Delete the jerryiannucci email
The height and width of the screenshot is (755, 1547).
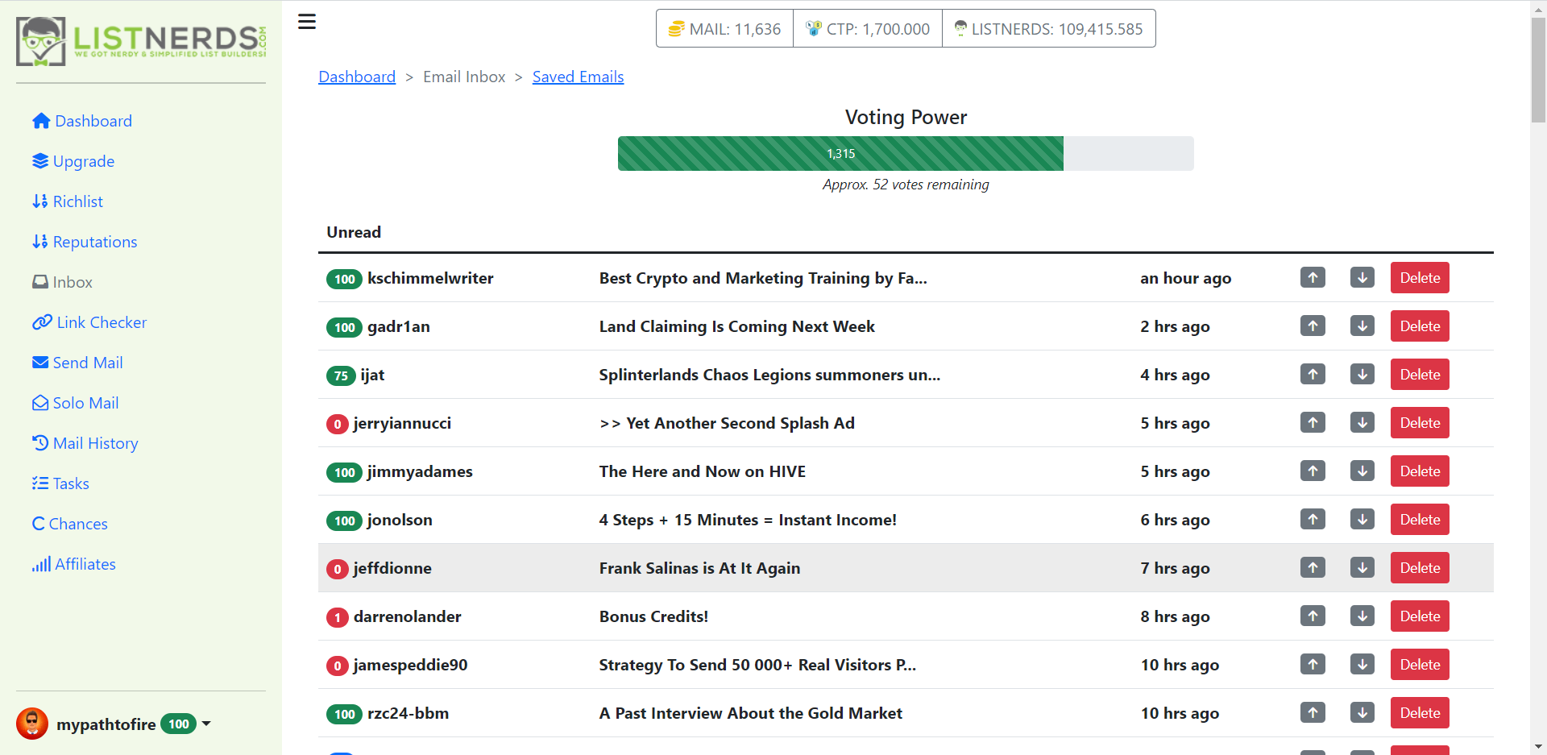tap(1420, 423)
